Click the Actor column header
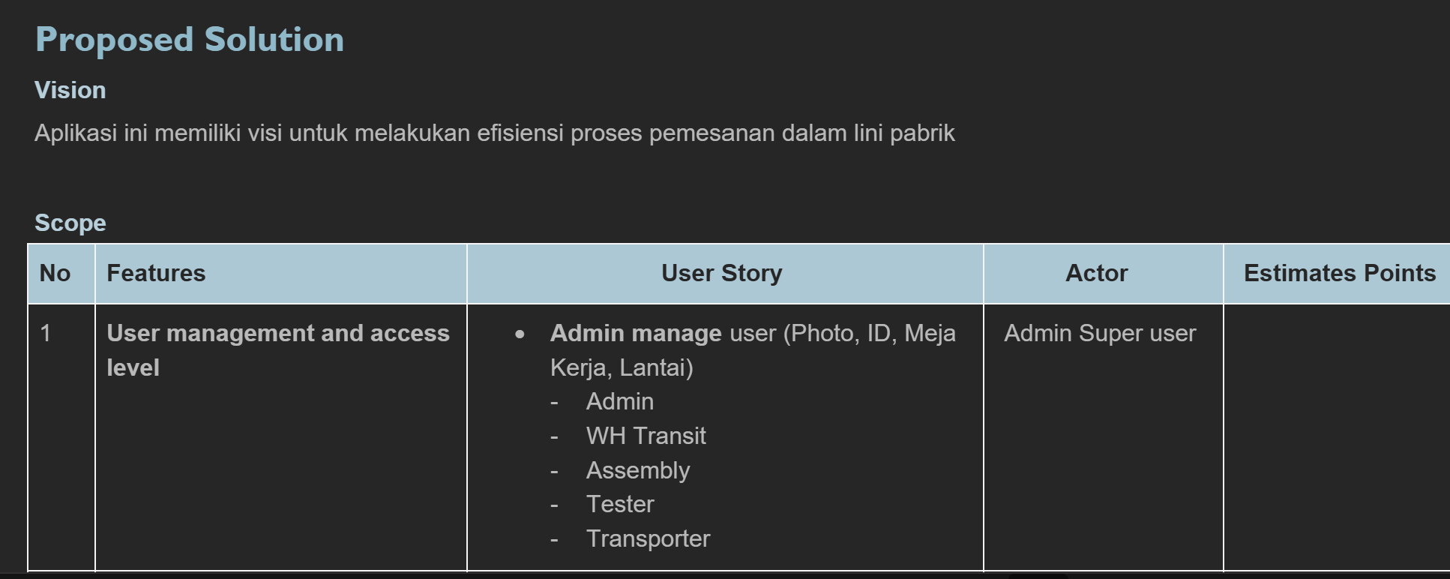1450x579 pixels. (x=1103, y=274)
